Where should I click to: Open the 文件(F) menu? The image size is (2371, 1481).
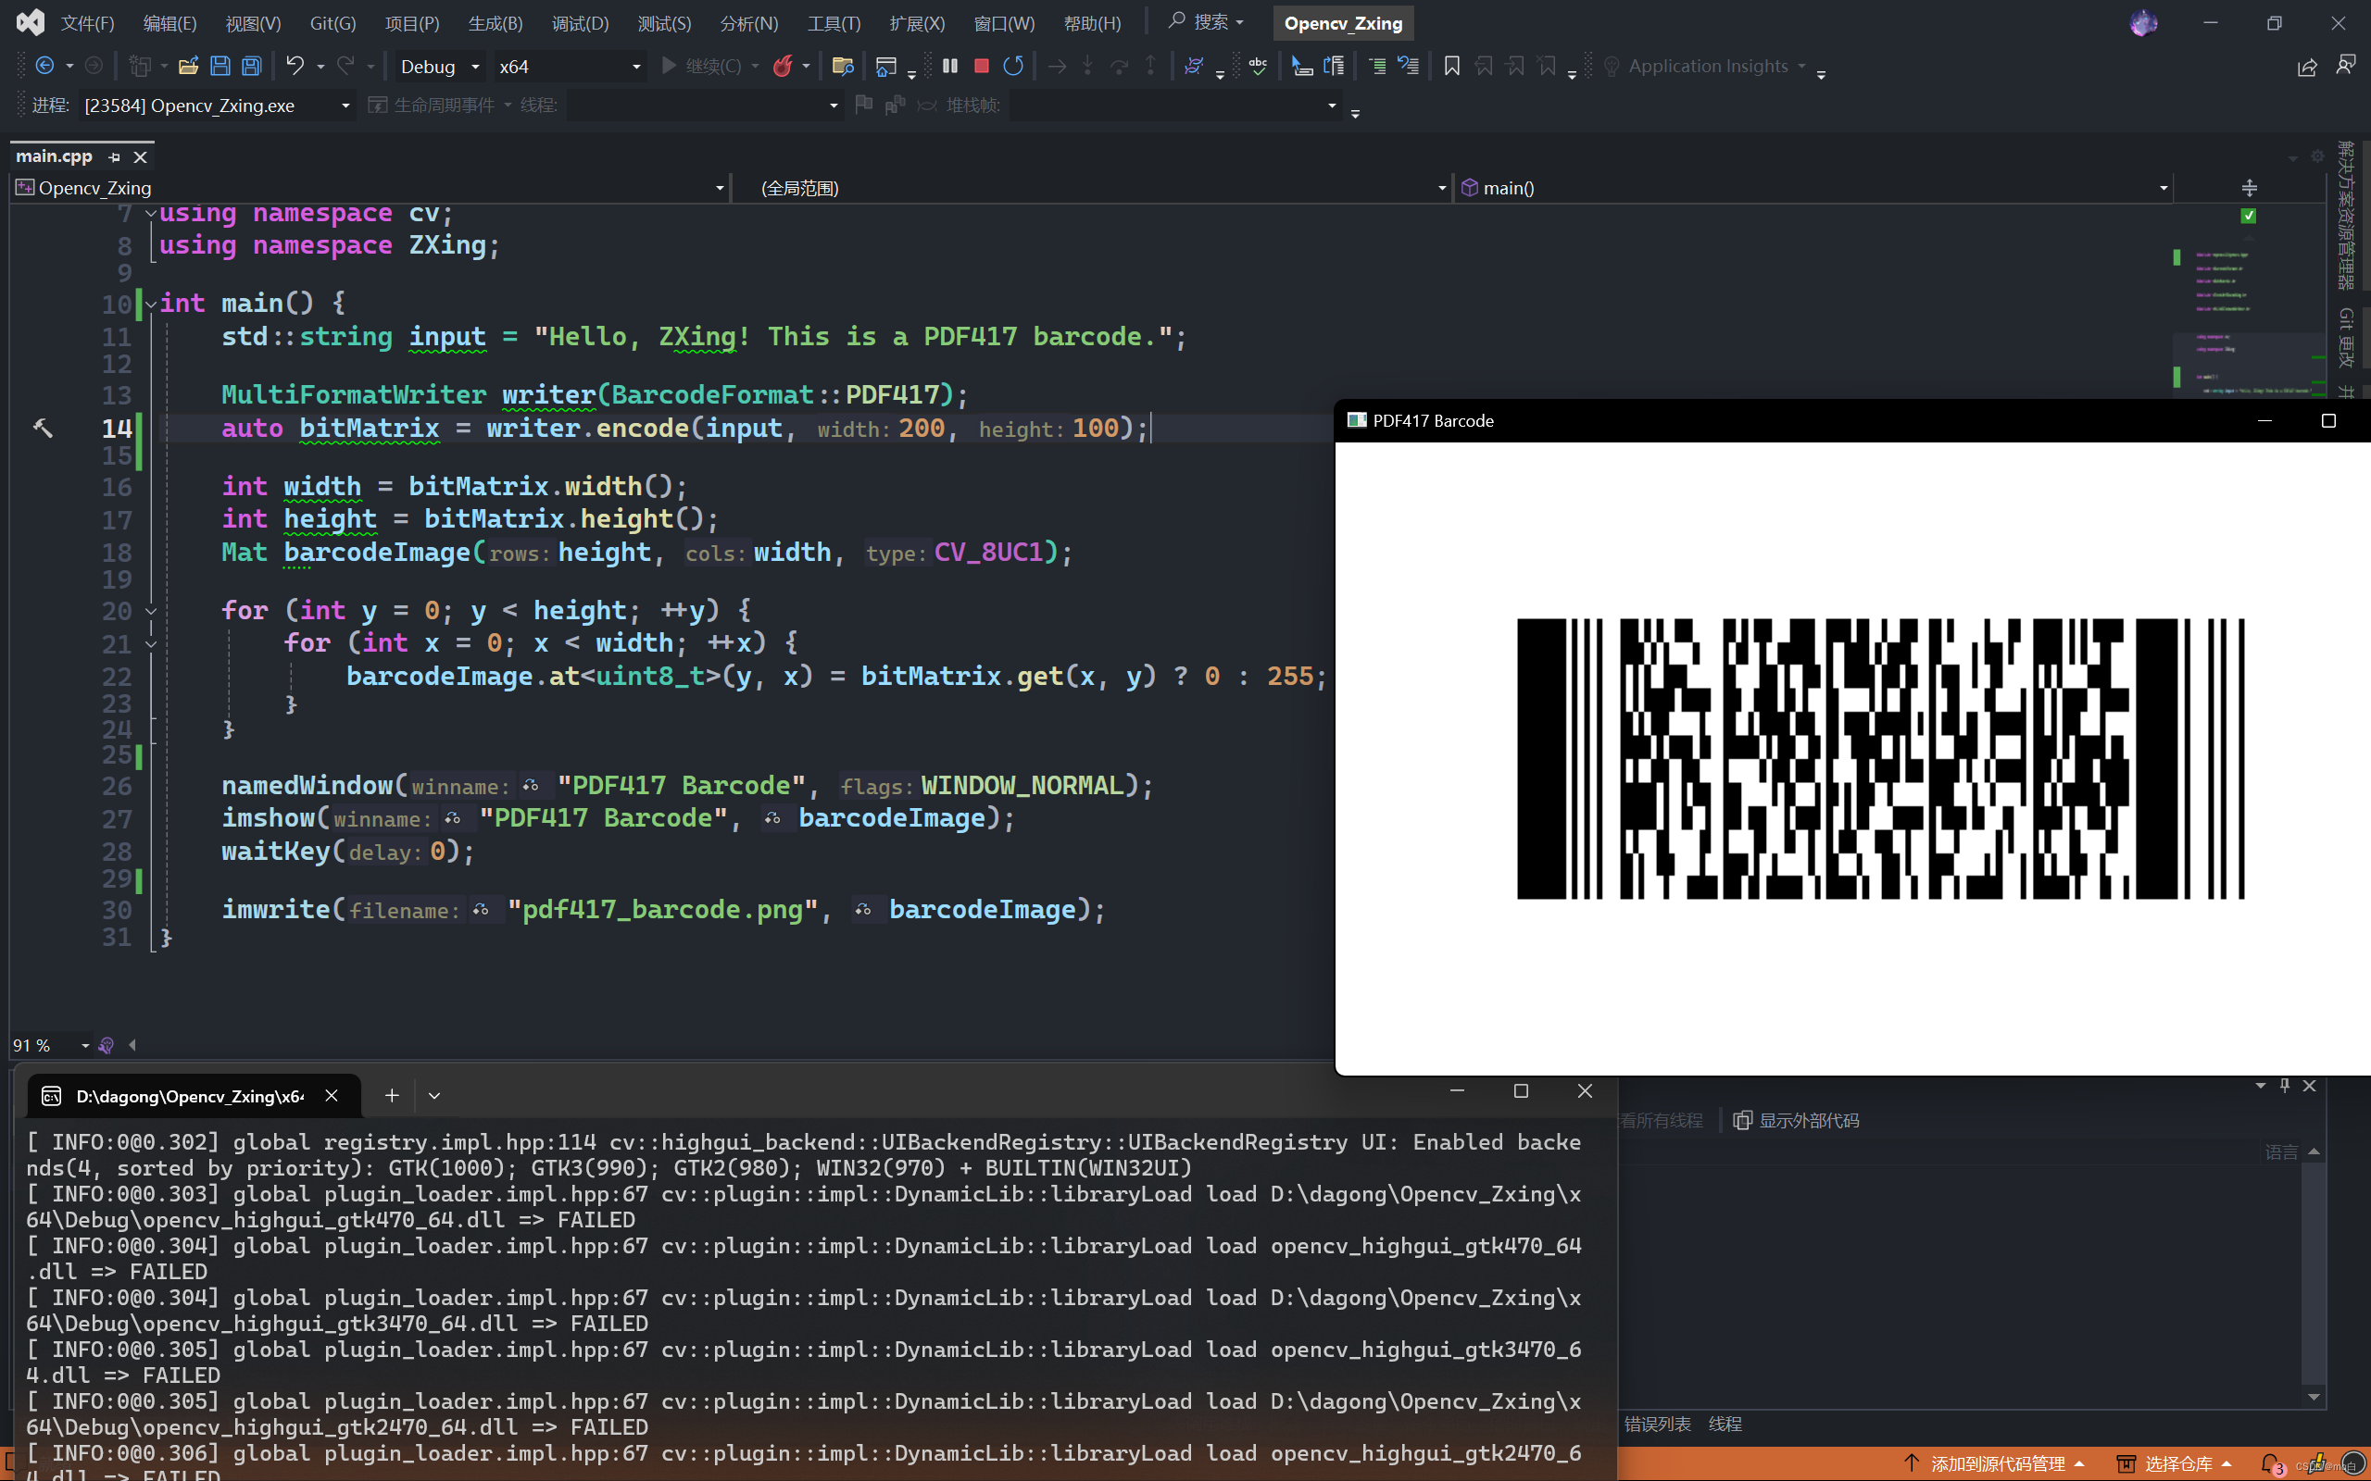[x=87, y=22]
